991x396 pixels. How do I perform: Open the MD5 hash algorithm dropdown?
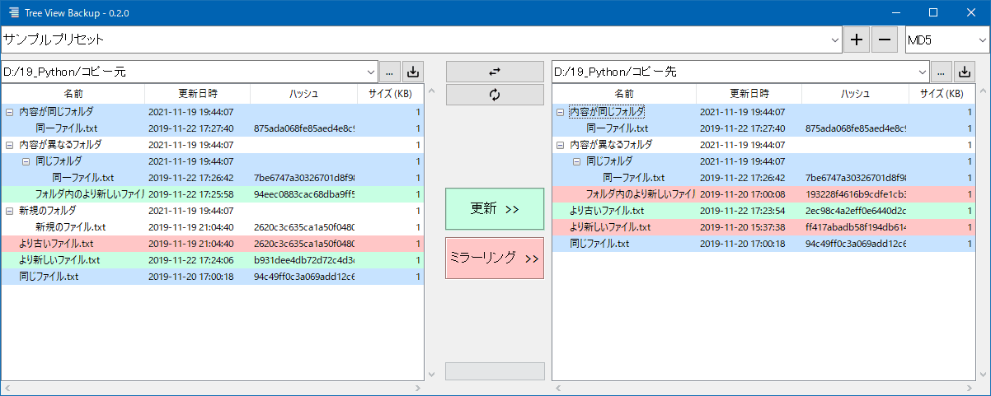tap(981, 40)
